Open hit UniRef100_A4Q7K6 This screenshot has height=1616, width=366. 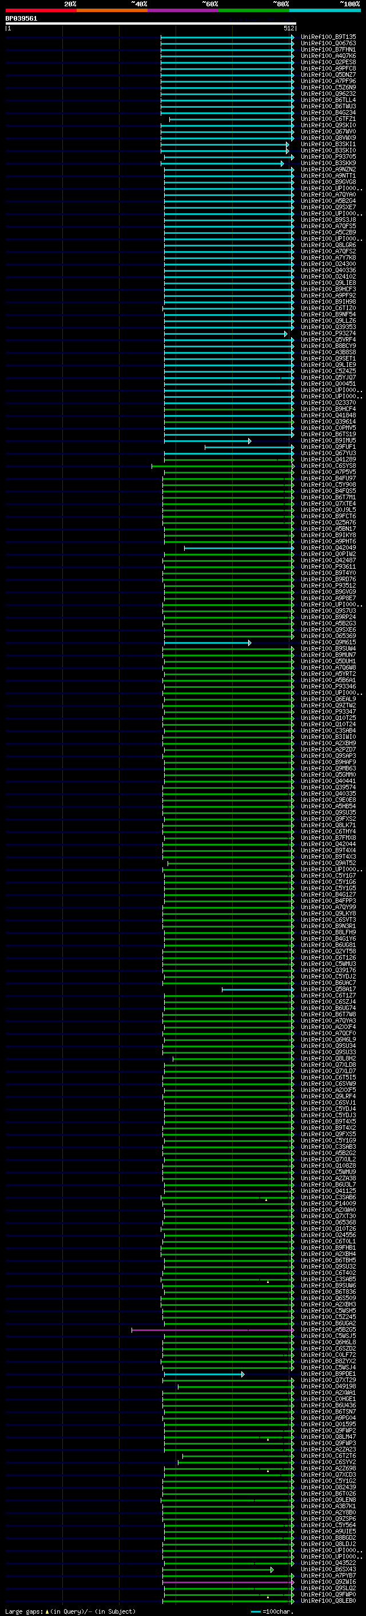[328, 56]
